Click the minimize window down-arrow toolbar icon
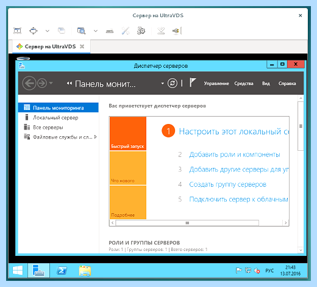The width and height of the screenshot is (317, 287). pyautogui.click(x=161, y=31)
